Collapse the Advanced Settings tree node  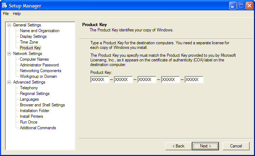tap(9, 82)
